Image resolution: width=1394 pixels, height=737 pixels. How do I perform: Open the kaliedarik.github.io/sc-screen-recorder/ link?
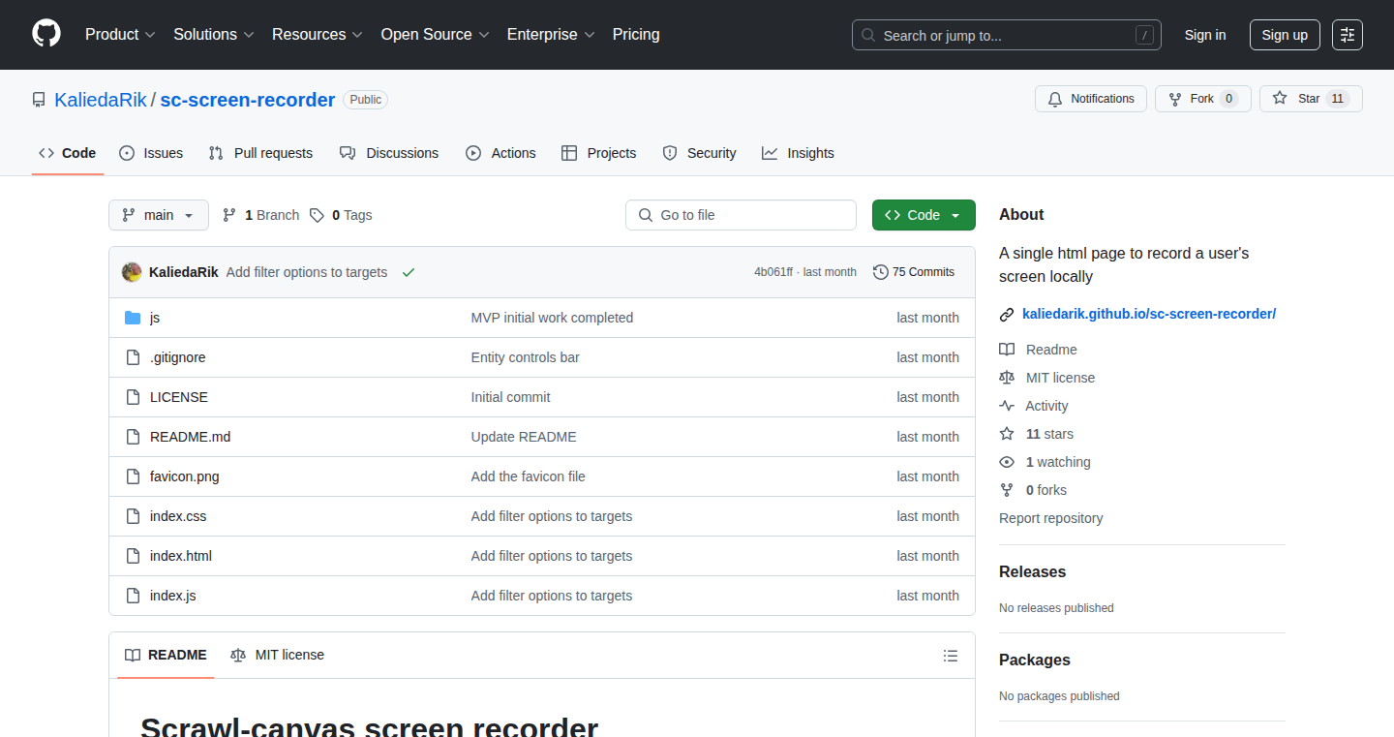(1149, 314)
